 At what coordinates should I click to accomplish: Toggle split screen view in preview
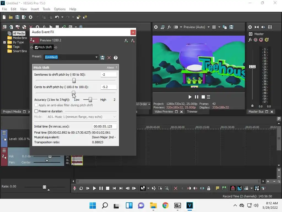pos(176,27)
